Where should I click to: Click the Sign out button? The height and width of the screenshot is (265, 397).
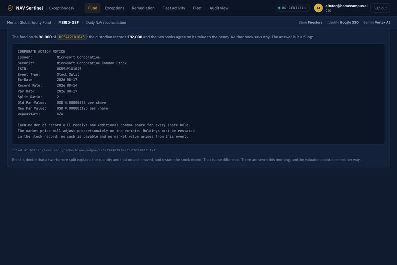click(x=380, y=8)
